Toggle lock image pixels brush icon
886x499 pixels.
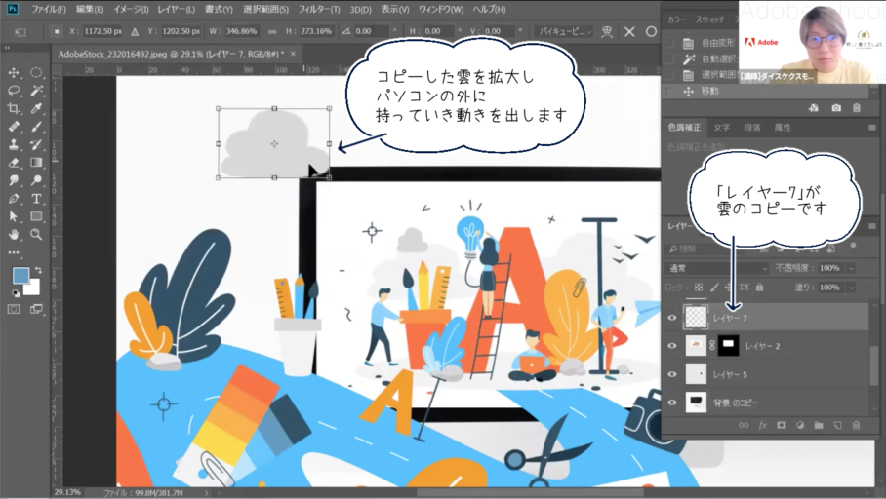714,288
